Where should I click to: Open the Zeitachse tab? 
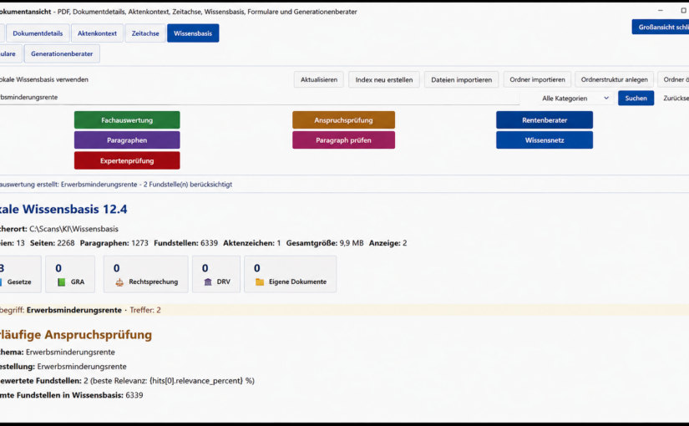click(145, 33)
